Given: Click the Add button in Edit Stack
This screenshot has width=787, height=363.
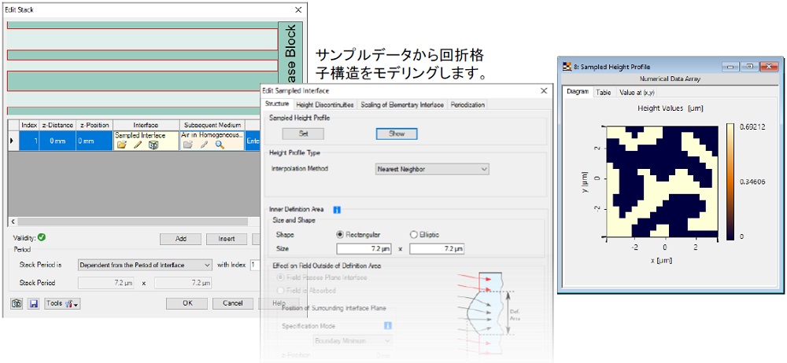Looking at the screenshot, I should click(180, 239).
